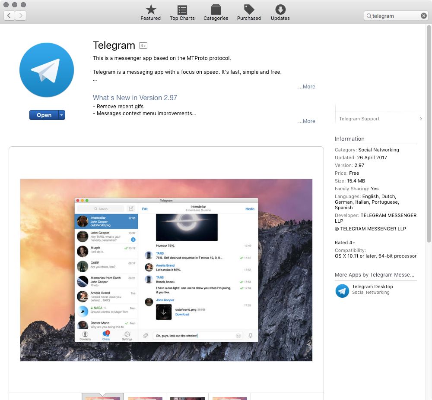Browse apps via the Categories icon
This screenshot has width=432, height=400.
216,9
